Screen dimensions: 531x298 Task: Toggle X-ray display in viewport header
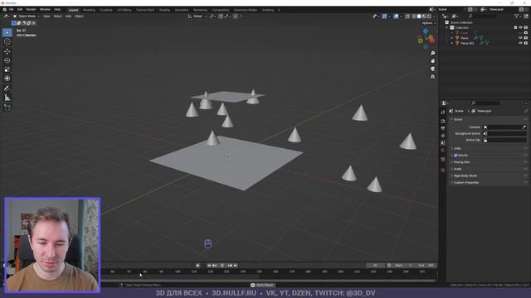[x=407, y=17]
